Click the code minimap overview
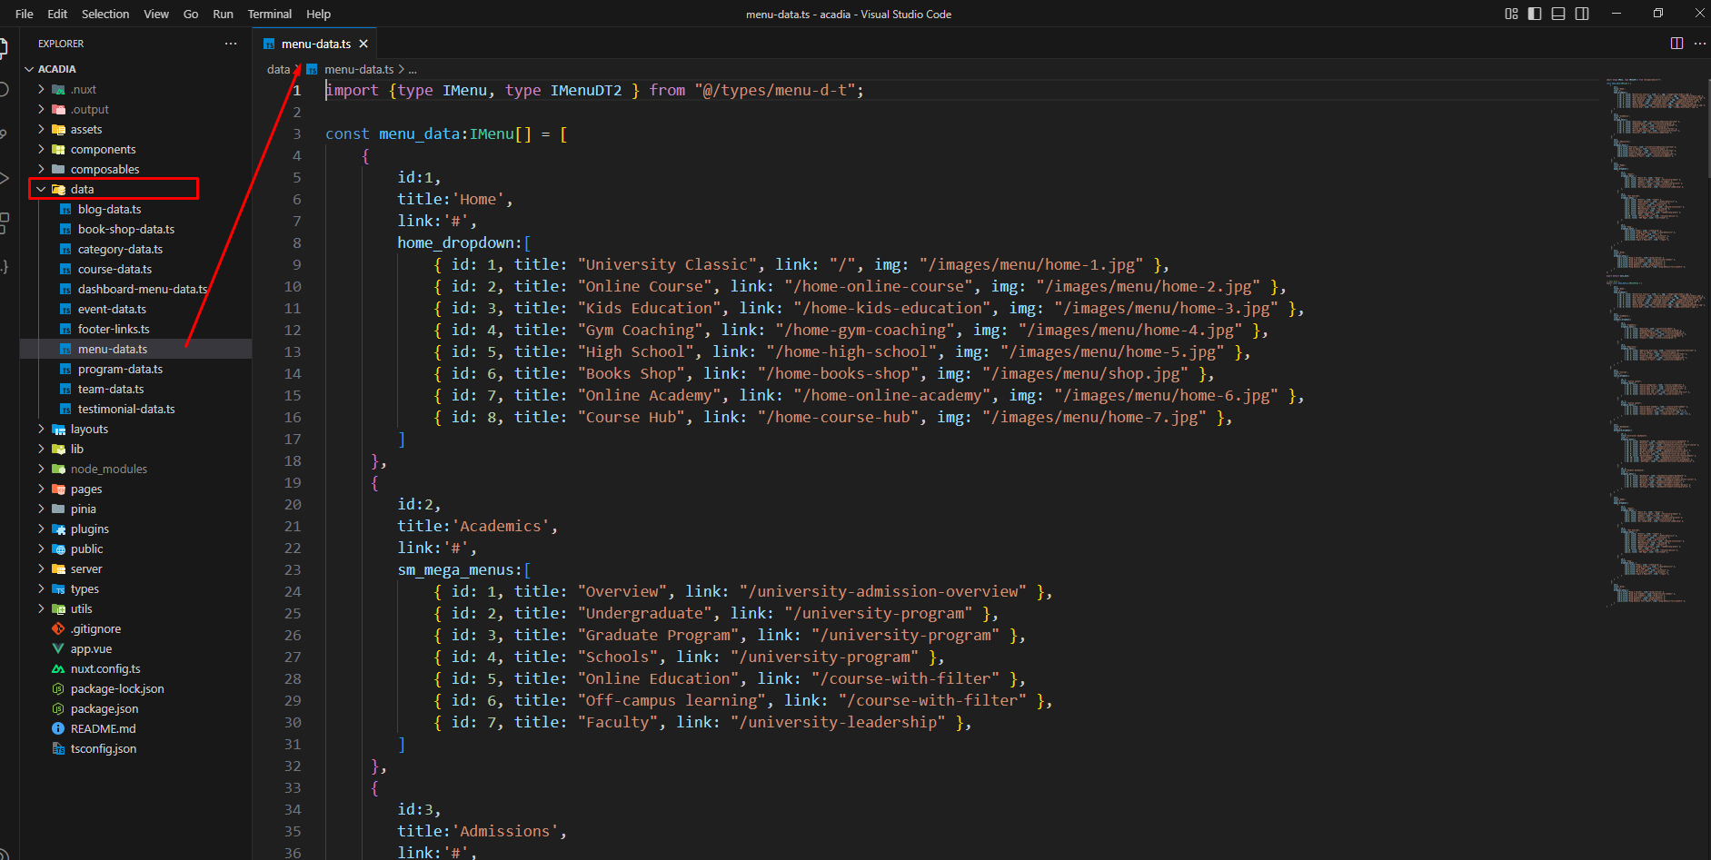The width and height of the screenshot is (1711, 860). 1654,341
